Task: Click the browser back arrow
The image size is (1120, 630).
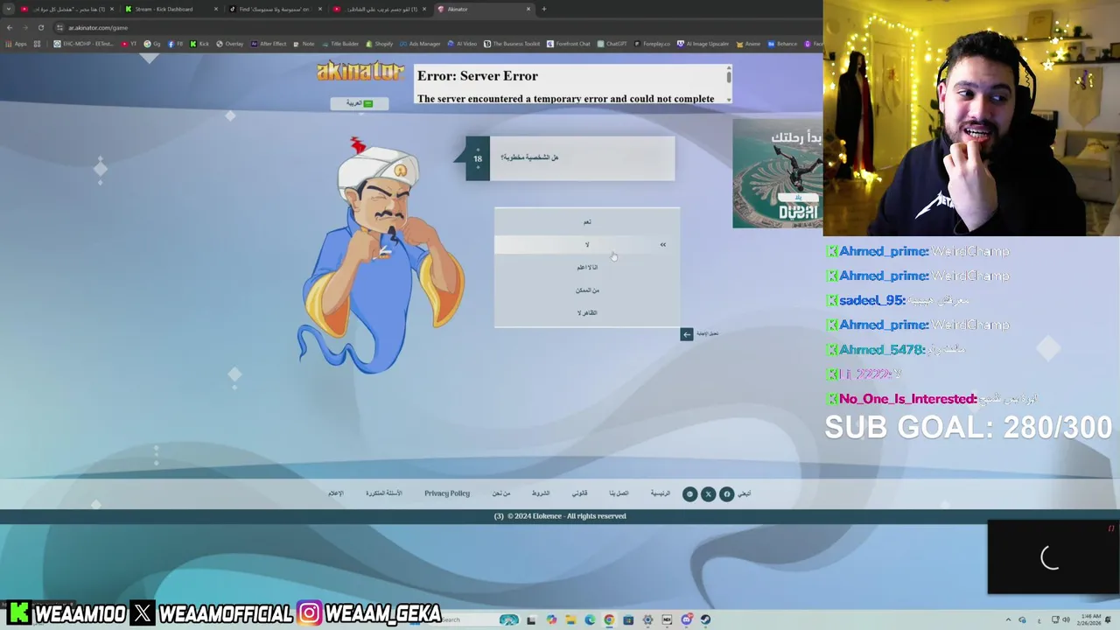Action: tap(10, 27)
